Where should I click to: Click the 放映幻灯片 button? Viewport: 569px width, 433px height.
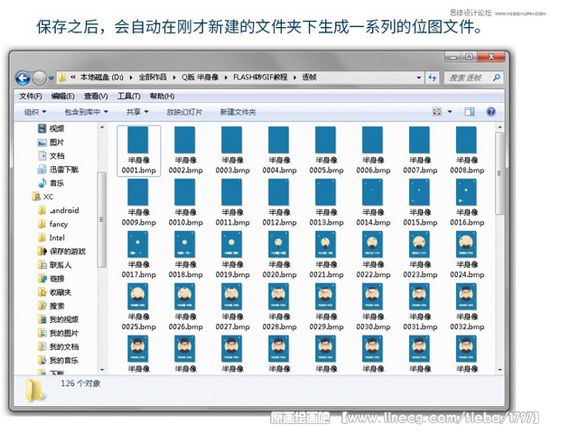point(184,112)
